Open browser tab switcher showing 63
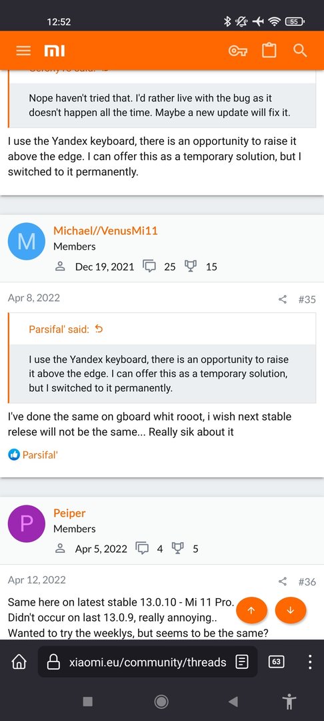The height and width of the screenshot is (721, 324). point(276,662)
